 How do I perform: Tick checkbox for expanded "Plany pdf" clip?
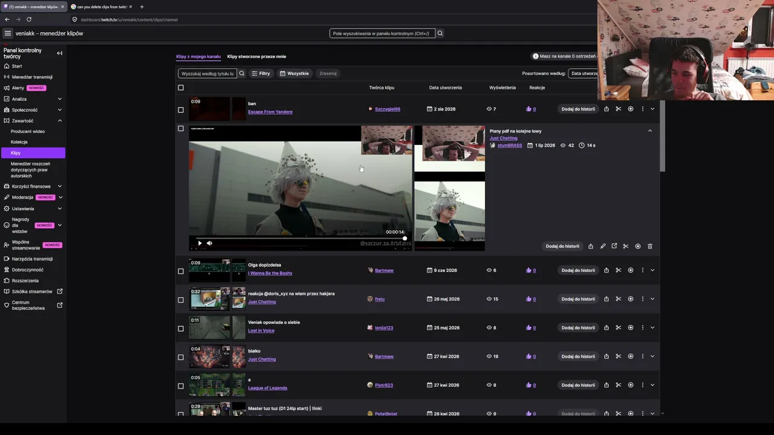181,128
